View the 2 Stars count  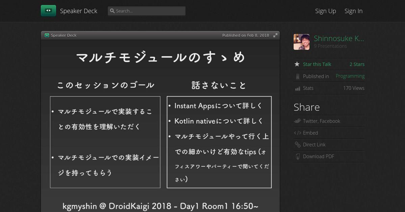357,64
